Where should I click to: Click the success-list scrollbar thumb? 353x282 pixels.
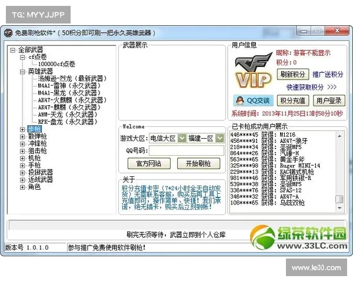coord(339,199)
